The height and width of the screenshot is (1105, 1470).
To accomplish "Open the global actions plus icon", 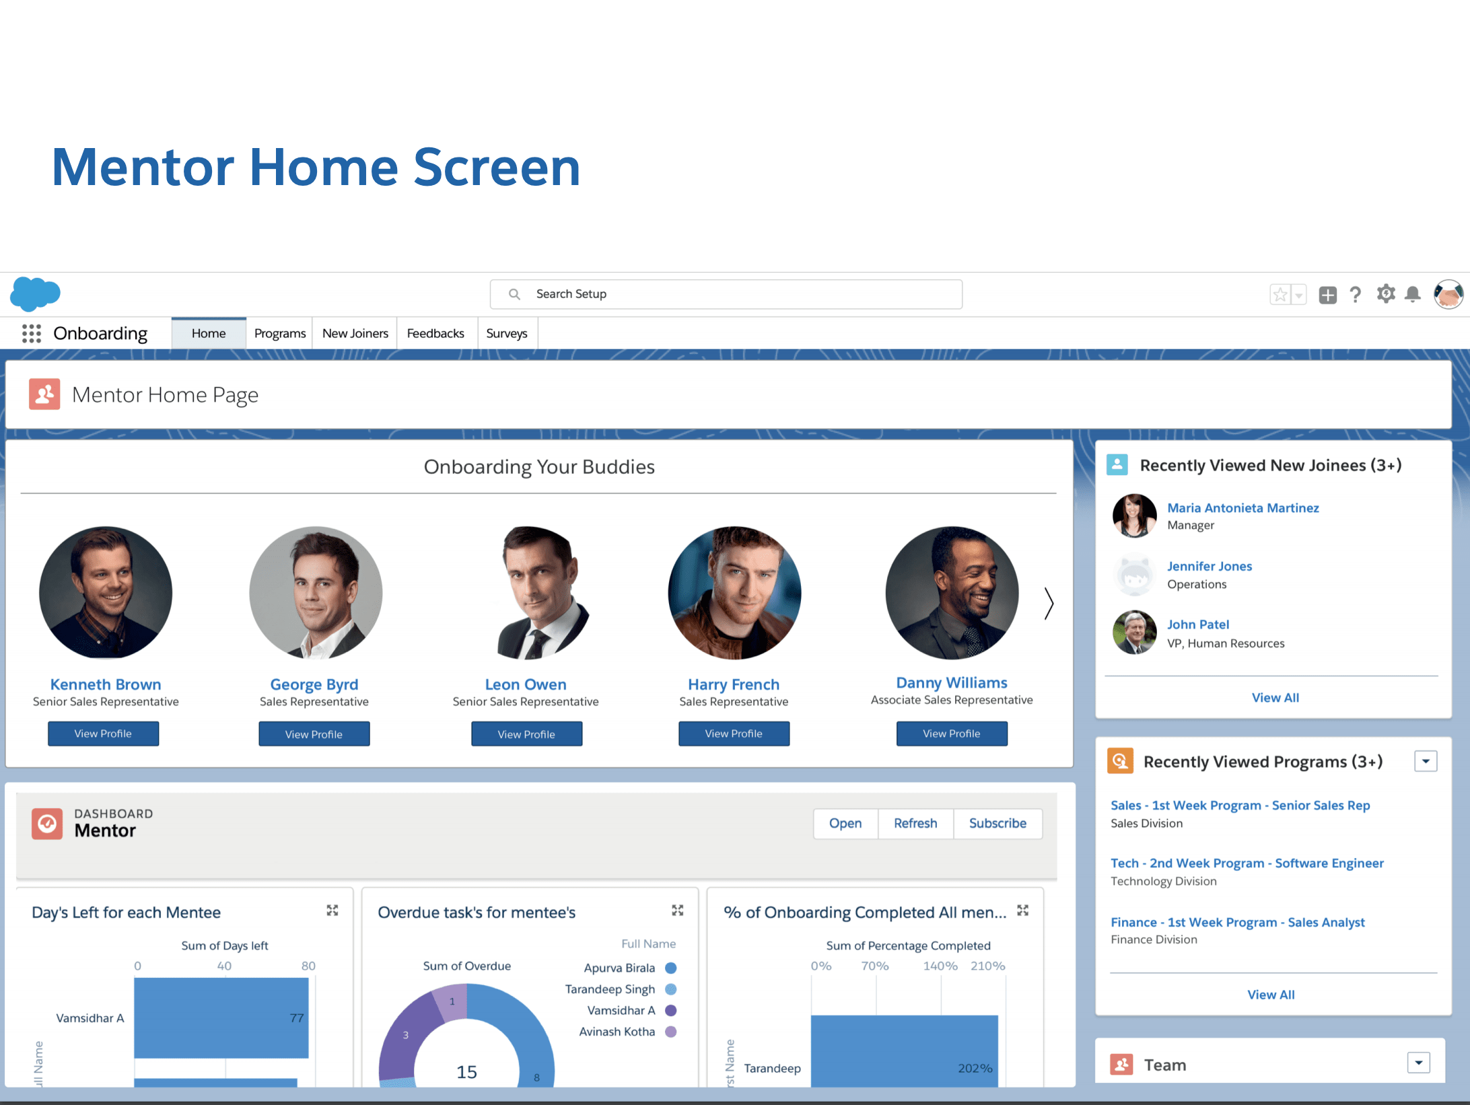I will (1327, 295).
